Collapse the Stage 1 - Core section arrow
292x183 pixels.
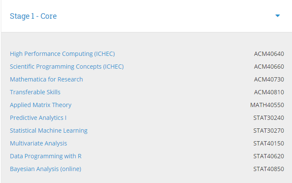[x=278, y=16]
